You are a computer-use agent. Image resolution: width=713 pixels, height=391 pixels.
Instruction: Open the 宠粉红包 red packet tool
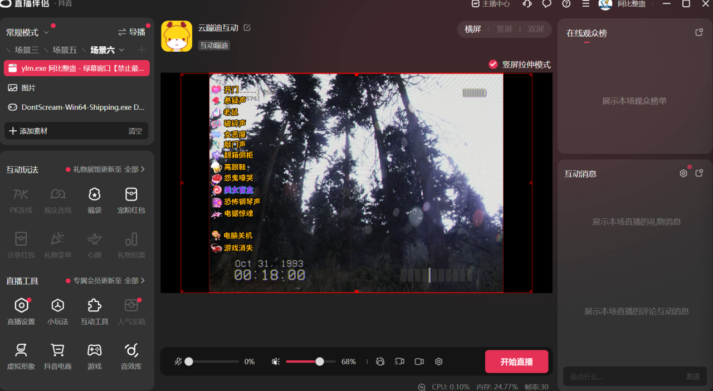pyautogui.click(x=131, y=199)
